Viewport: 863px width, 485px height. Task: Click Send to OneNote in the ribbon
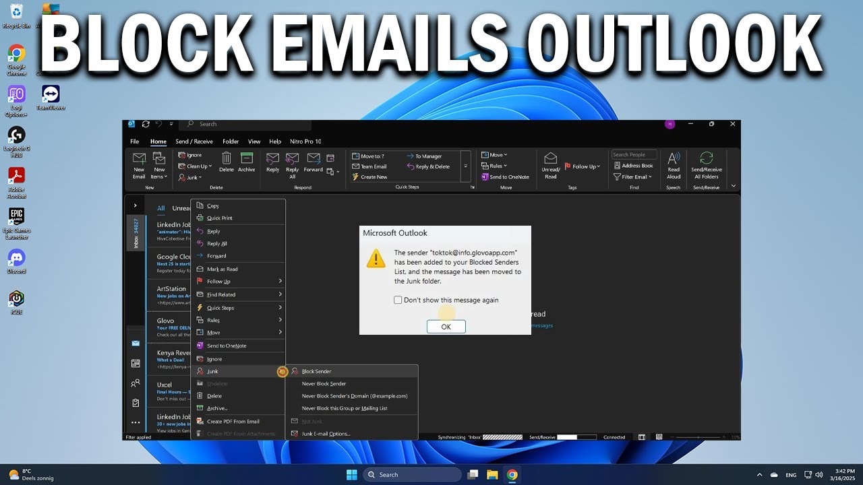pos(505,177)
